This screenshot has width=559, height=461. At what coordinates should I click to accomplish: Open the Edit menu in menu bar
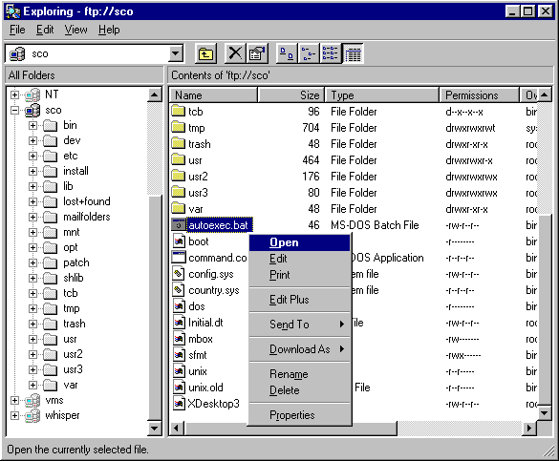(x=45, y=30)
